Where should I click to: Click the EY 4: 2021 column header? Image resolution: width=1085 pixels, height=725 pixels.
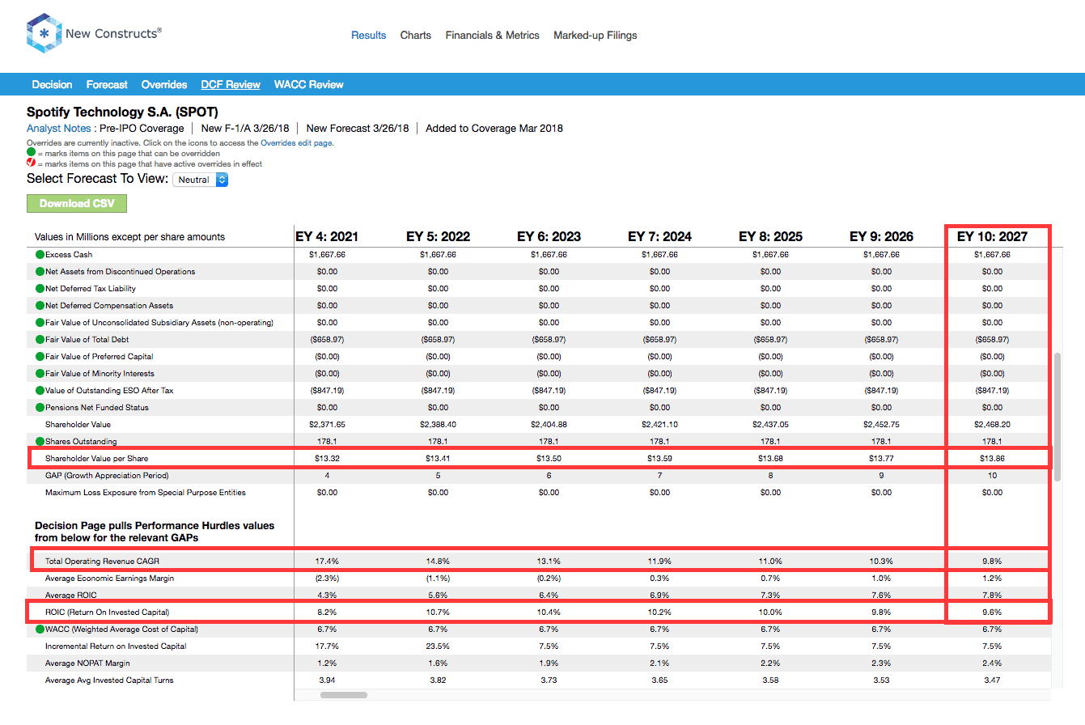pos(327,237)
